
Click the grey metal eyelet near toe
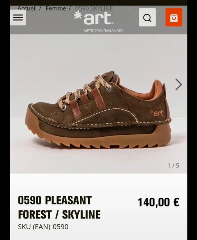[x=64, y=107]
